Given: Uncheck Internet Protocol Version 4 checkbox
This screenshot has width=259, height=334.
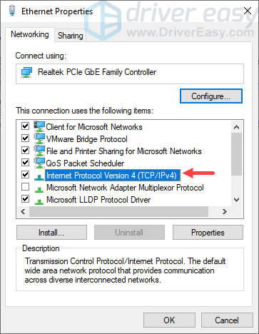Looking at the screenshot, I should click(x=25, y=175).
